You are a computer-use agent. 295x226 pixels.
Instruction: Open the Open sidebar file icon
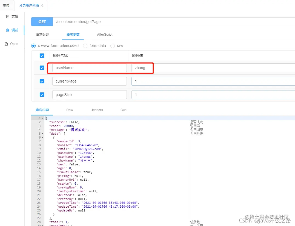point(6,44)
